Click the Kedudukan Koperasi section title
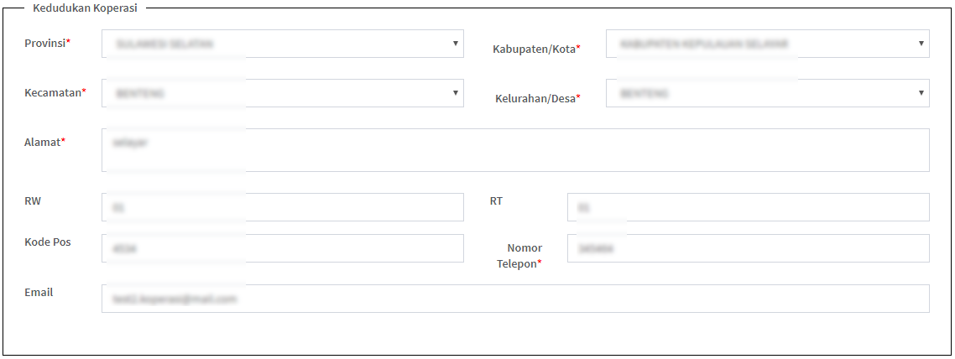The height and width of the screenshot is (359, 955). tap(85, 8)
